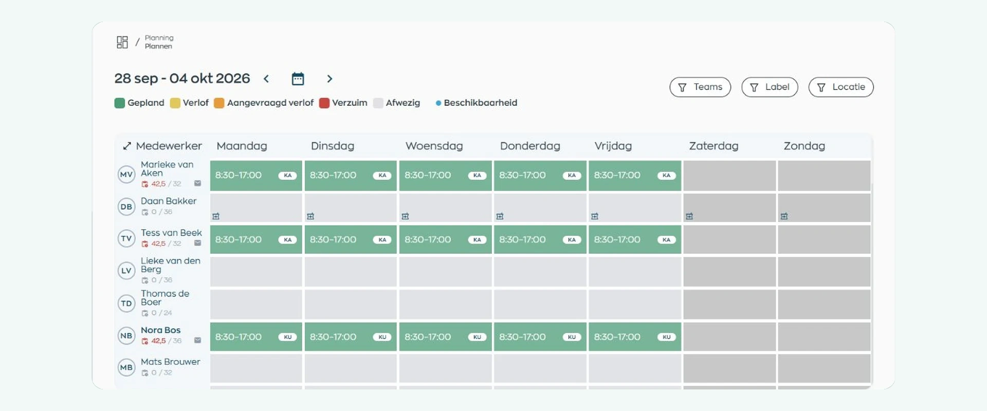
Task: Click the NB avatar for Nora Bos
Action: click(126, 335)
